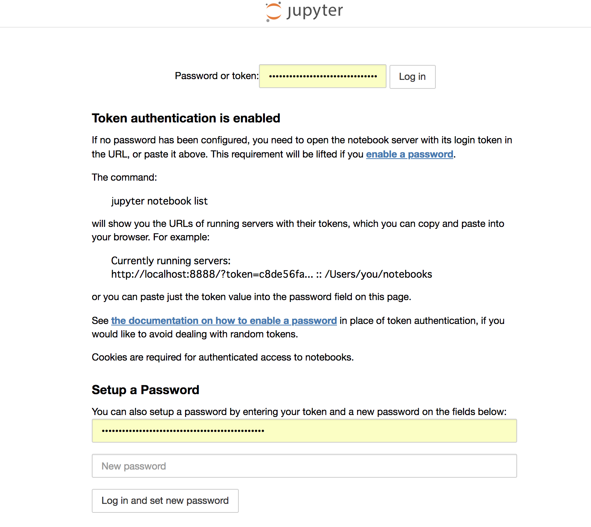This screenshot has width=591, height=527.
Task: Click the example localhost:8888 token URL
Action: [212, 274]
